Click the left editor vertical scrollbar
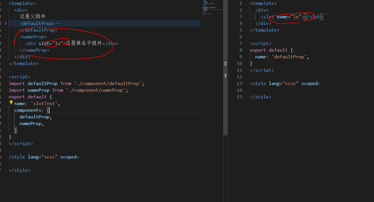The height and width of the screenshot is (202, 374). 225,68
